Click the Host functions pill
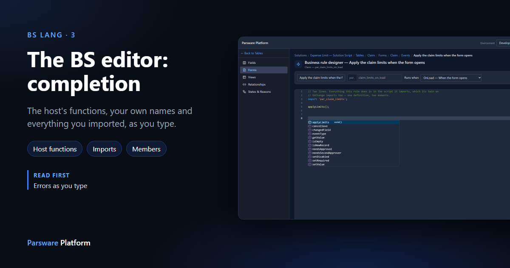 tap(55, 149)
